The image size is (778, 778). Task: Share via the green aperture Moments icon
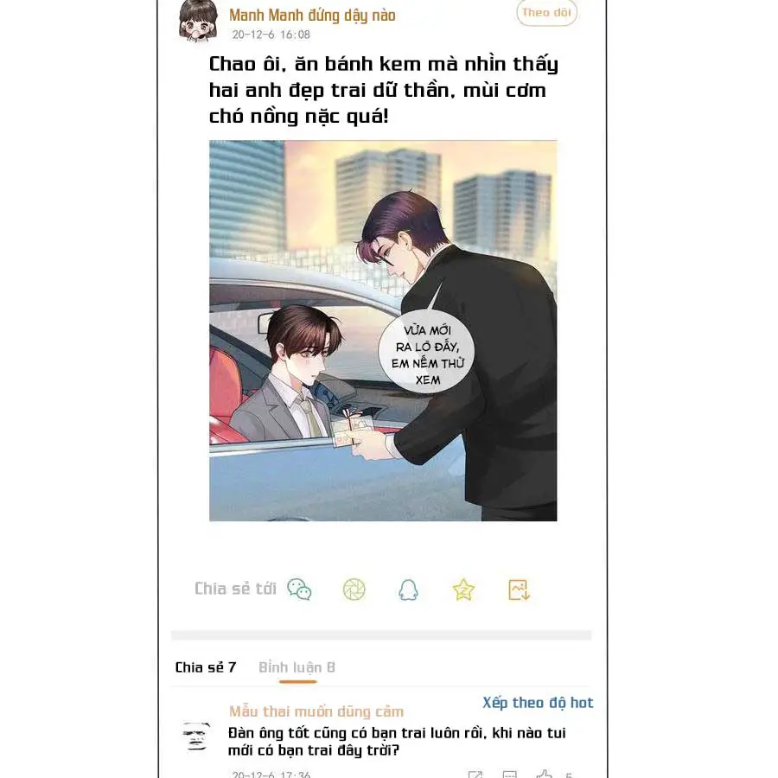[x=354, y=590]
